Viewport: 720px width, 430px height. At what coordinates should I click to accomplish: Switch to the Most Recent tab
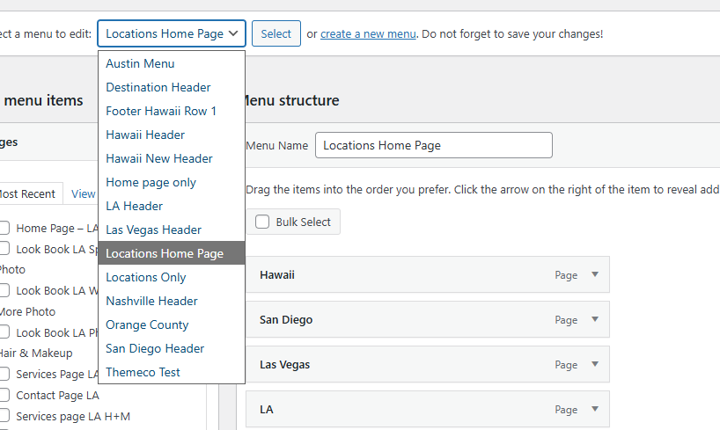(x=26, y=194)
